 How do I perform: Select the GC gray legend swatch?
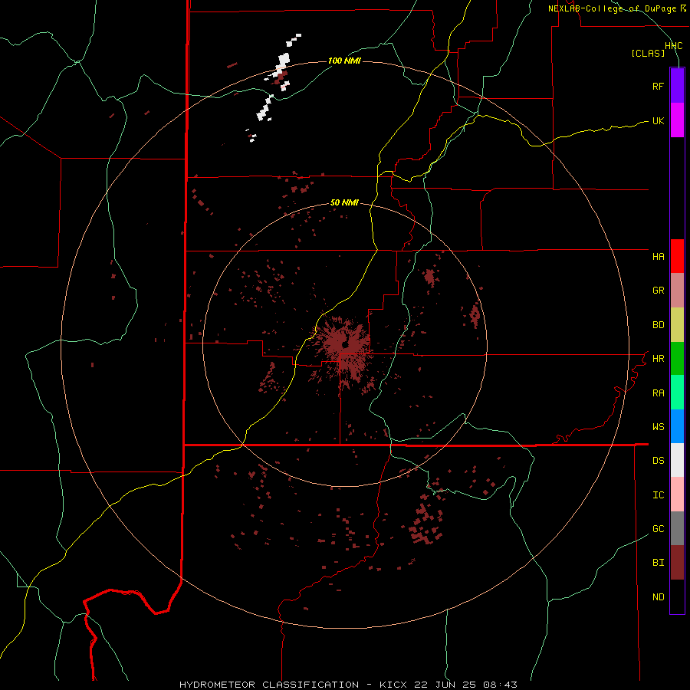[677, 528]
